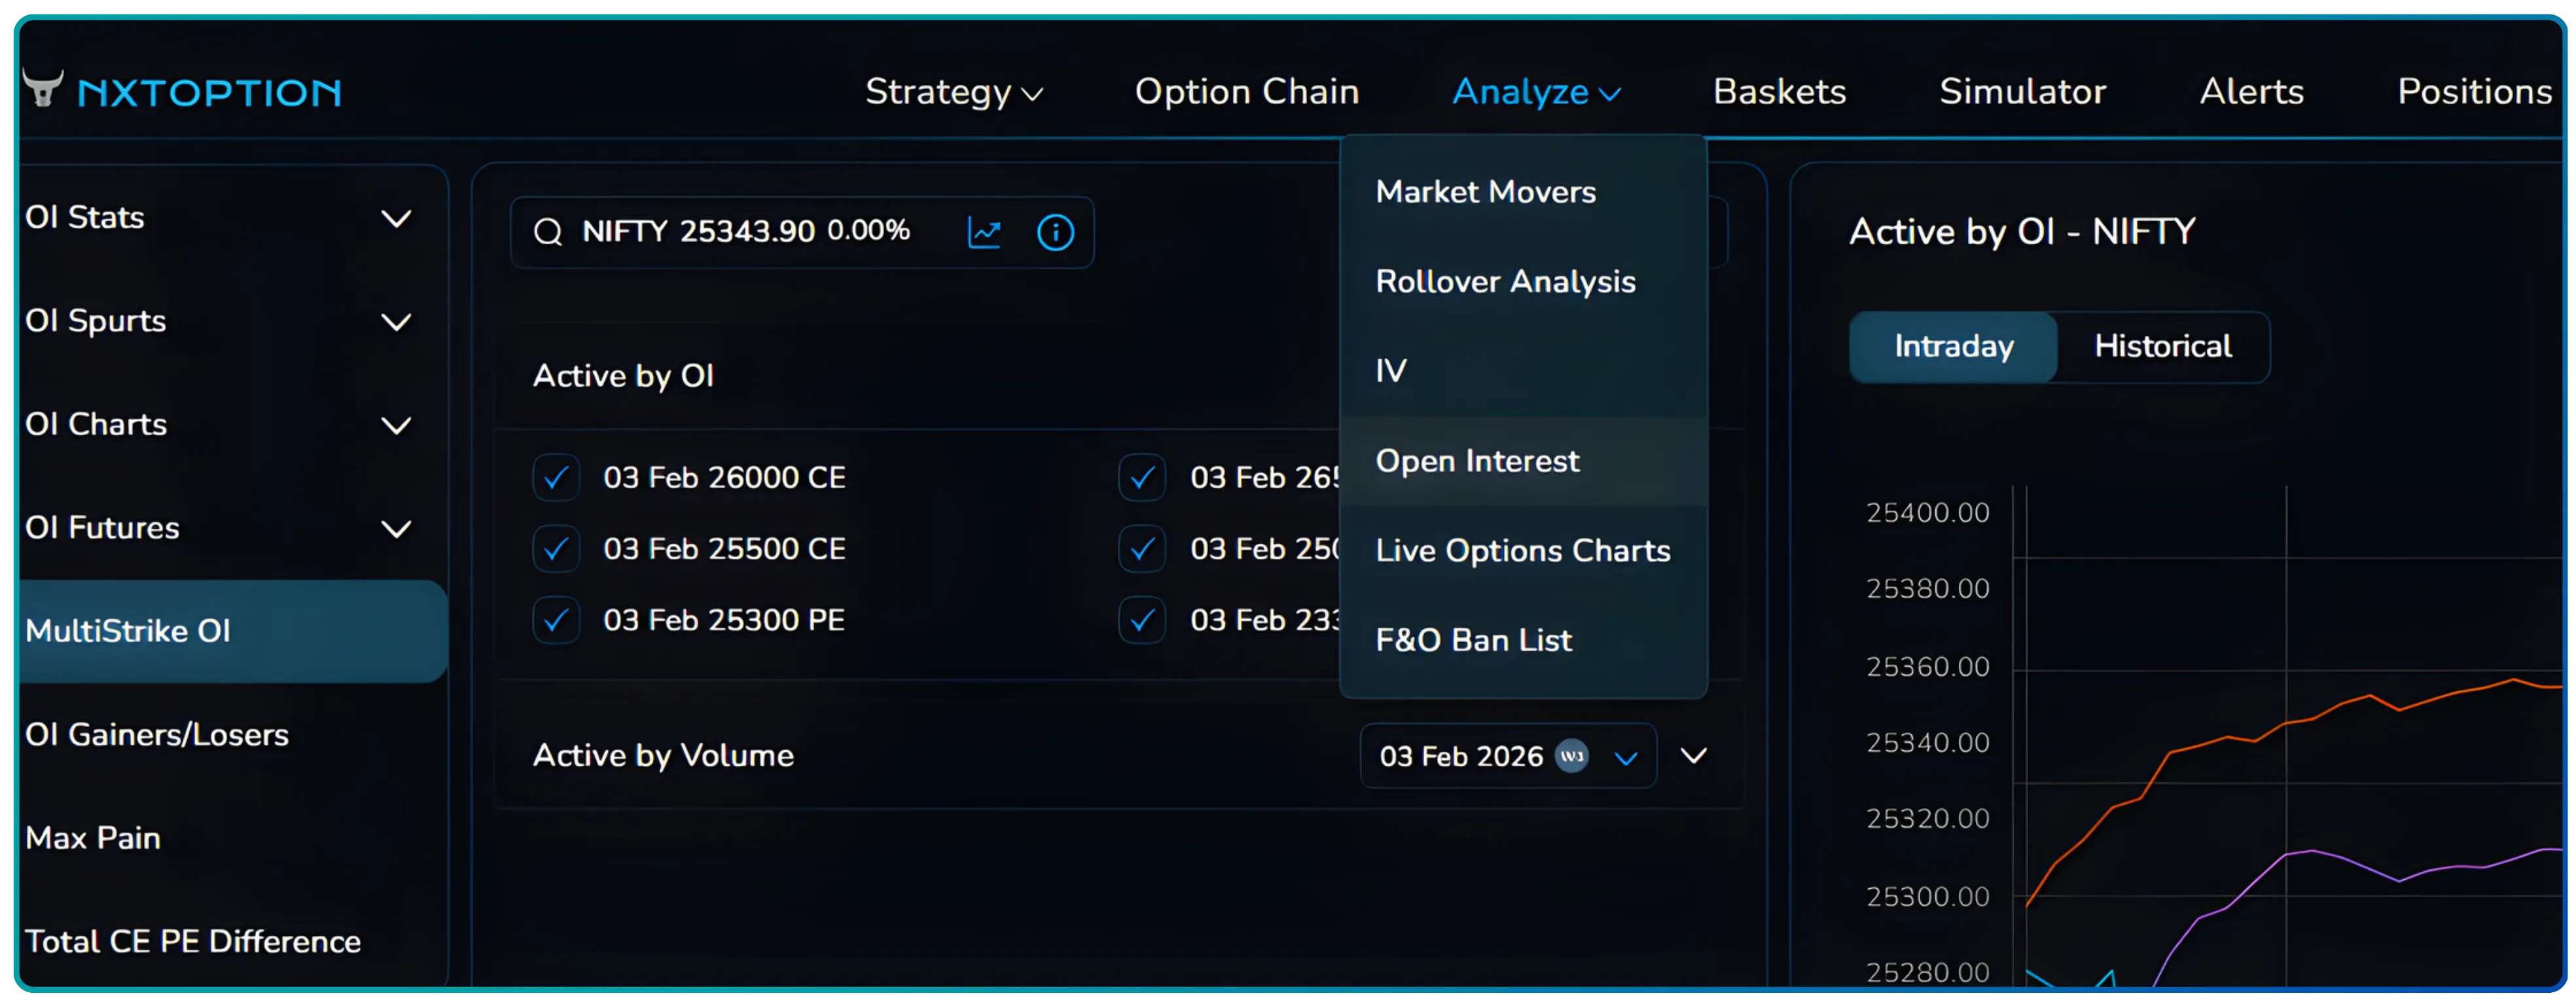Screen dimensions: 2576x1004
Task: Open OI Gainers/Losers from the sidebar
Action: 157,735
